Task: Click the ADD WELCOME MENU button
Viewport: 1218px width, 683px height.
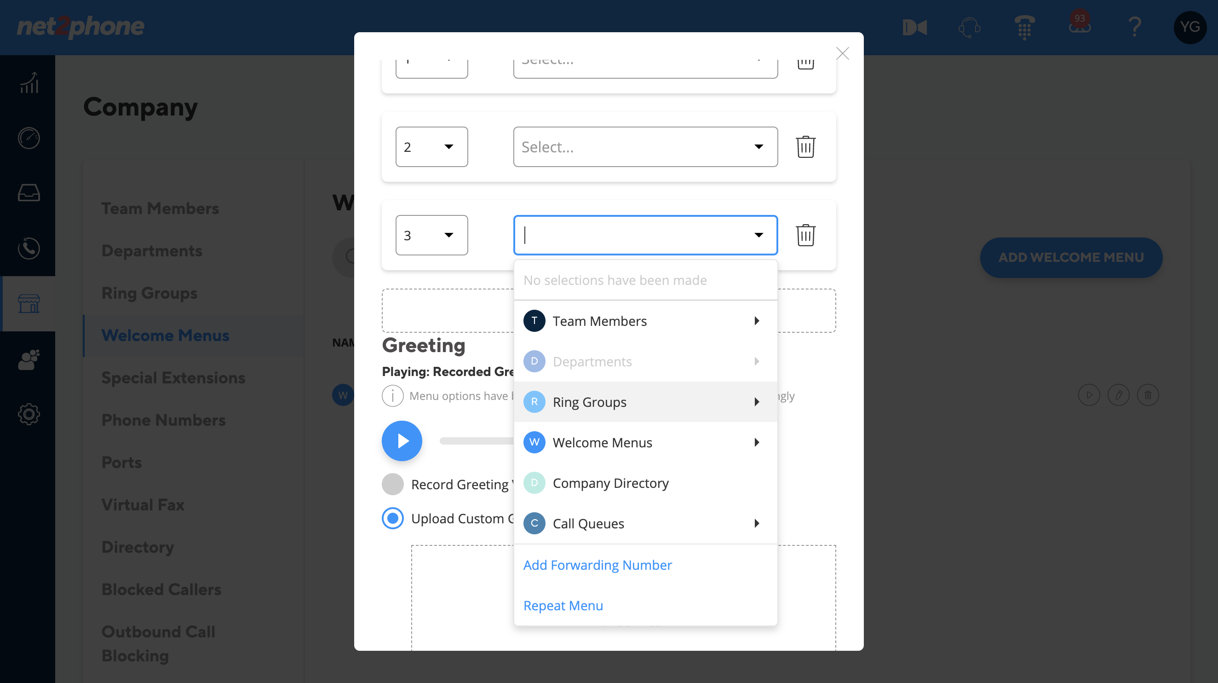Action: (x=1070, y=257)
